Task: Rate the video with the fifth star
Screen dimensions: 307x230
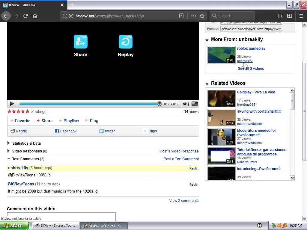Action: [27, 111]
